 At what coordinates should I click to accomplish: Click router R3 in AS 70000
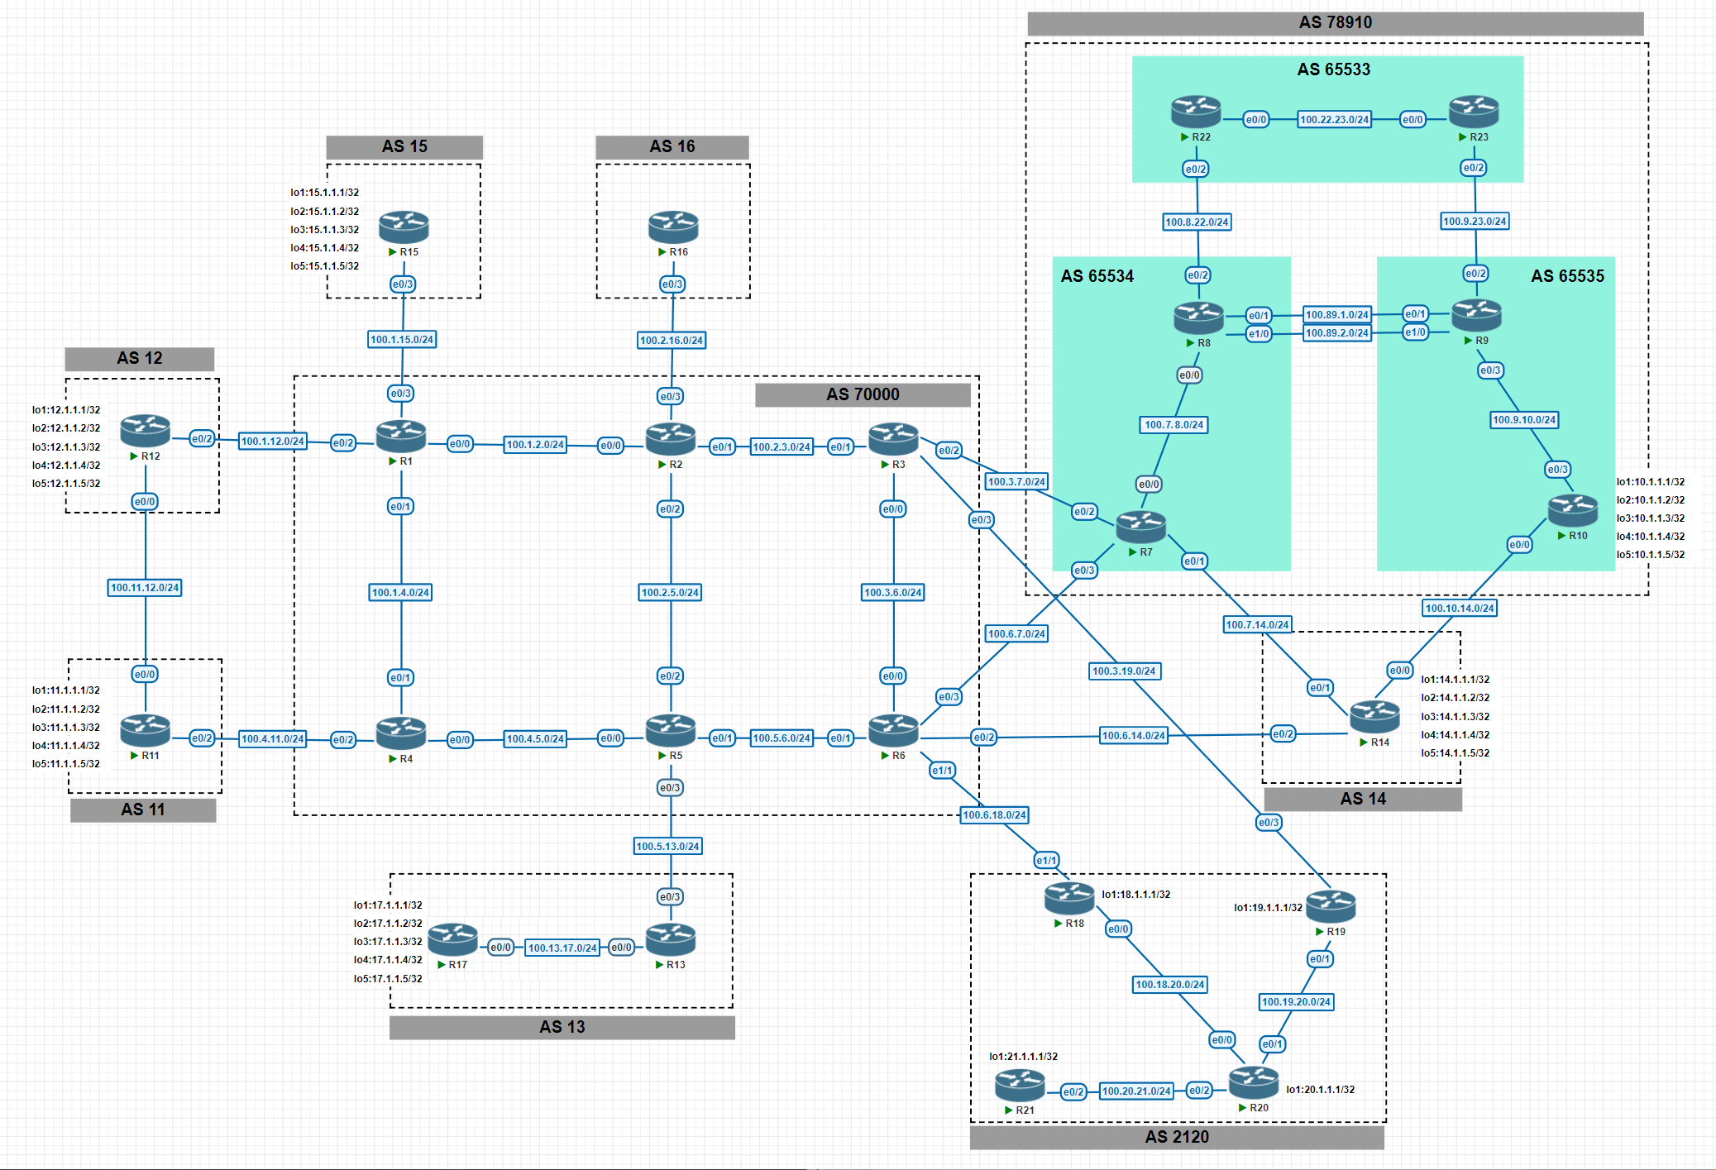coord(893,440)
